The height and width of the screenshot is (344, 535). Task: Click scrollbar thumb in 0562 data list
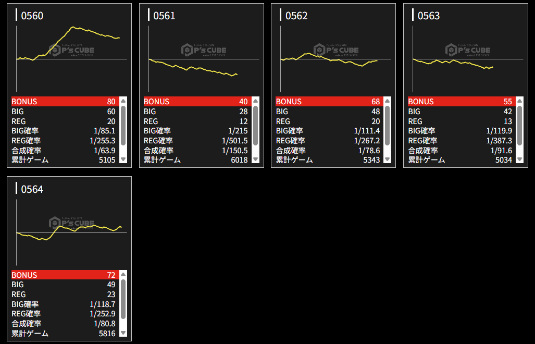point(387,126)
